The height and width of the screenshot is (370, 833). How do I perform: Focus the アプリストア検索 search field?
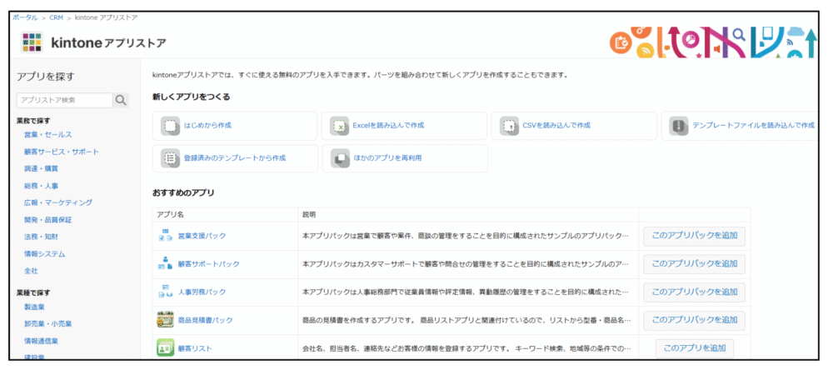point(65,100)
